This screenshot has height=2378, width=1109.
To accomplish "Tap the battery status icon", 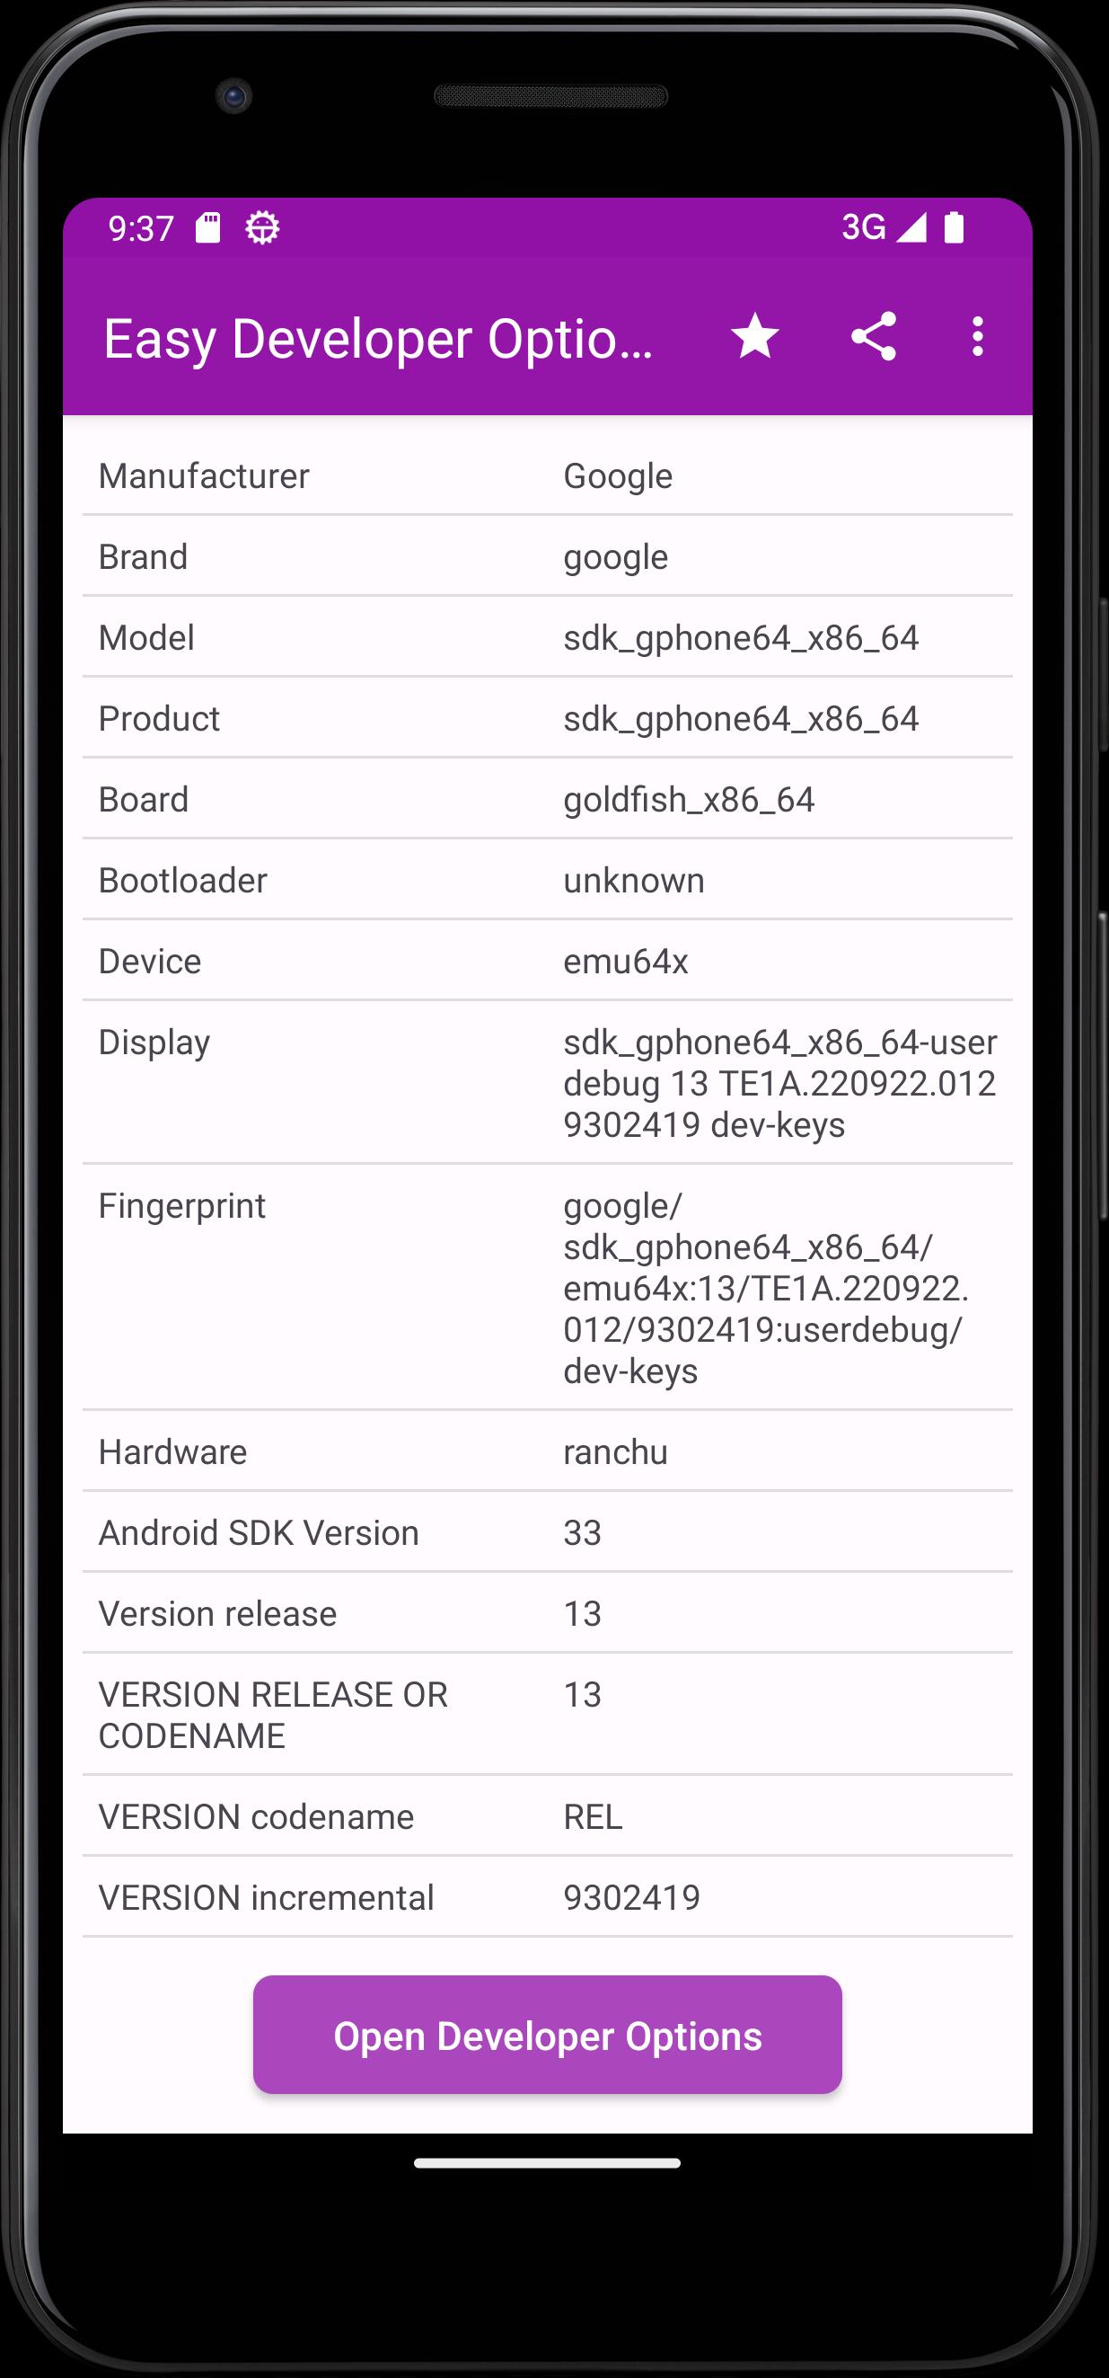I will 954,227.
